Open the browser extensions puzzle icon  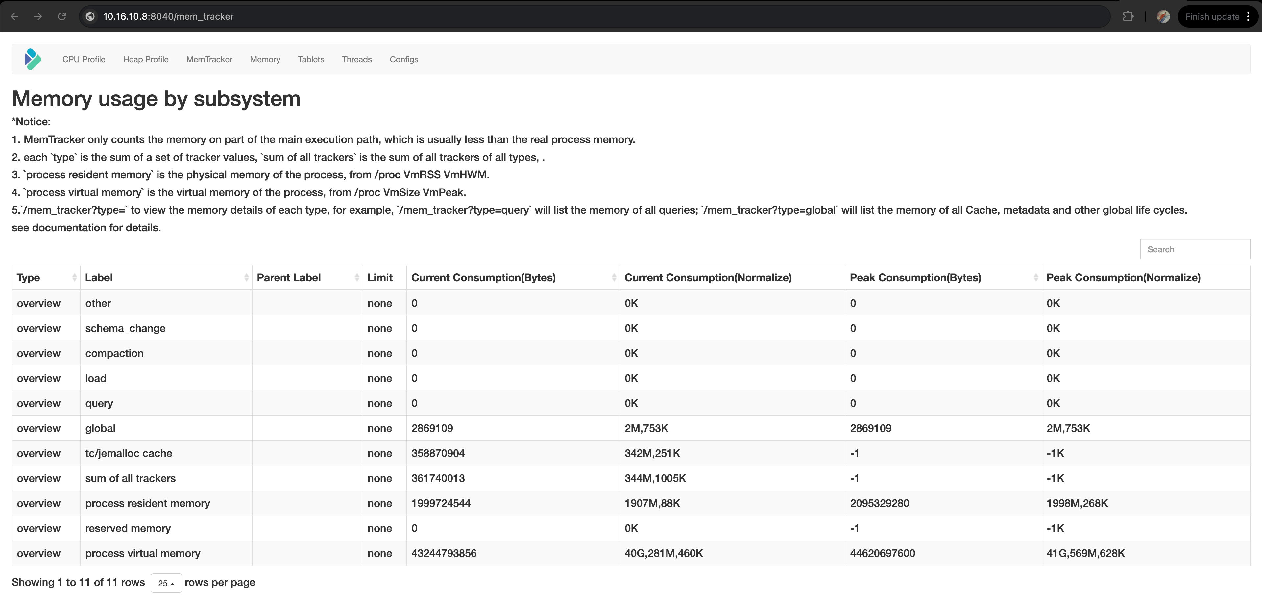tap(1128, 17)
